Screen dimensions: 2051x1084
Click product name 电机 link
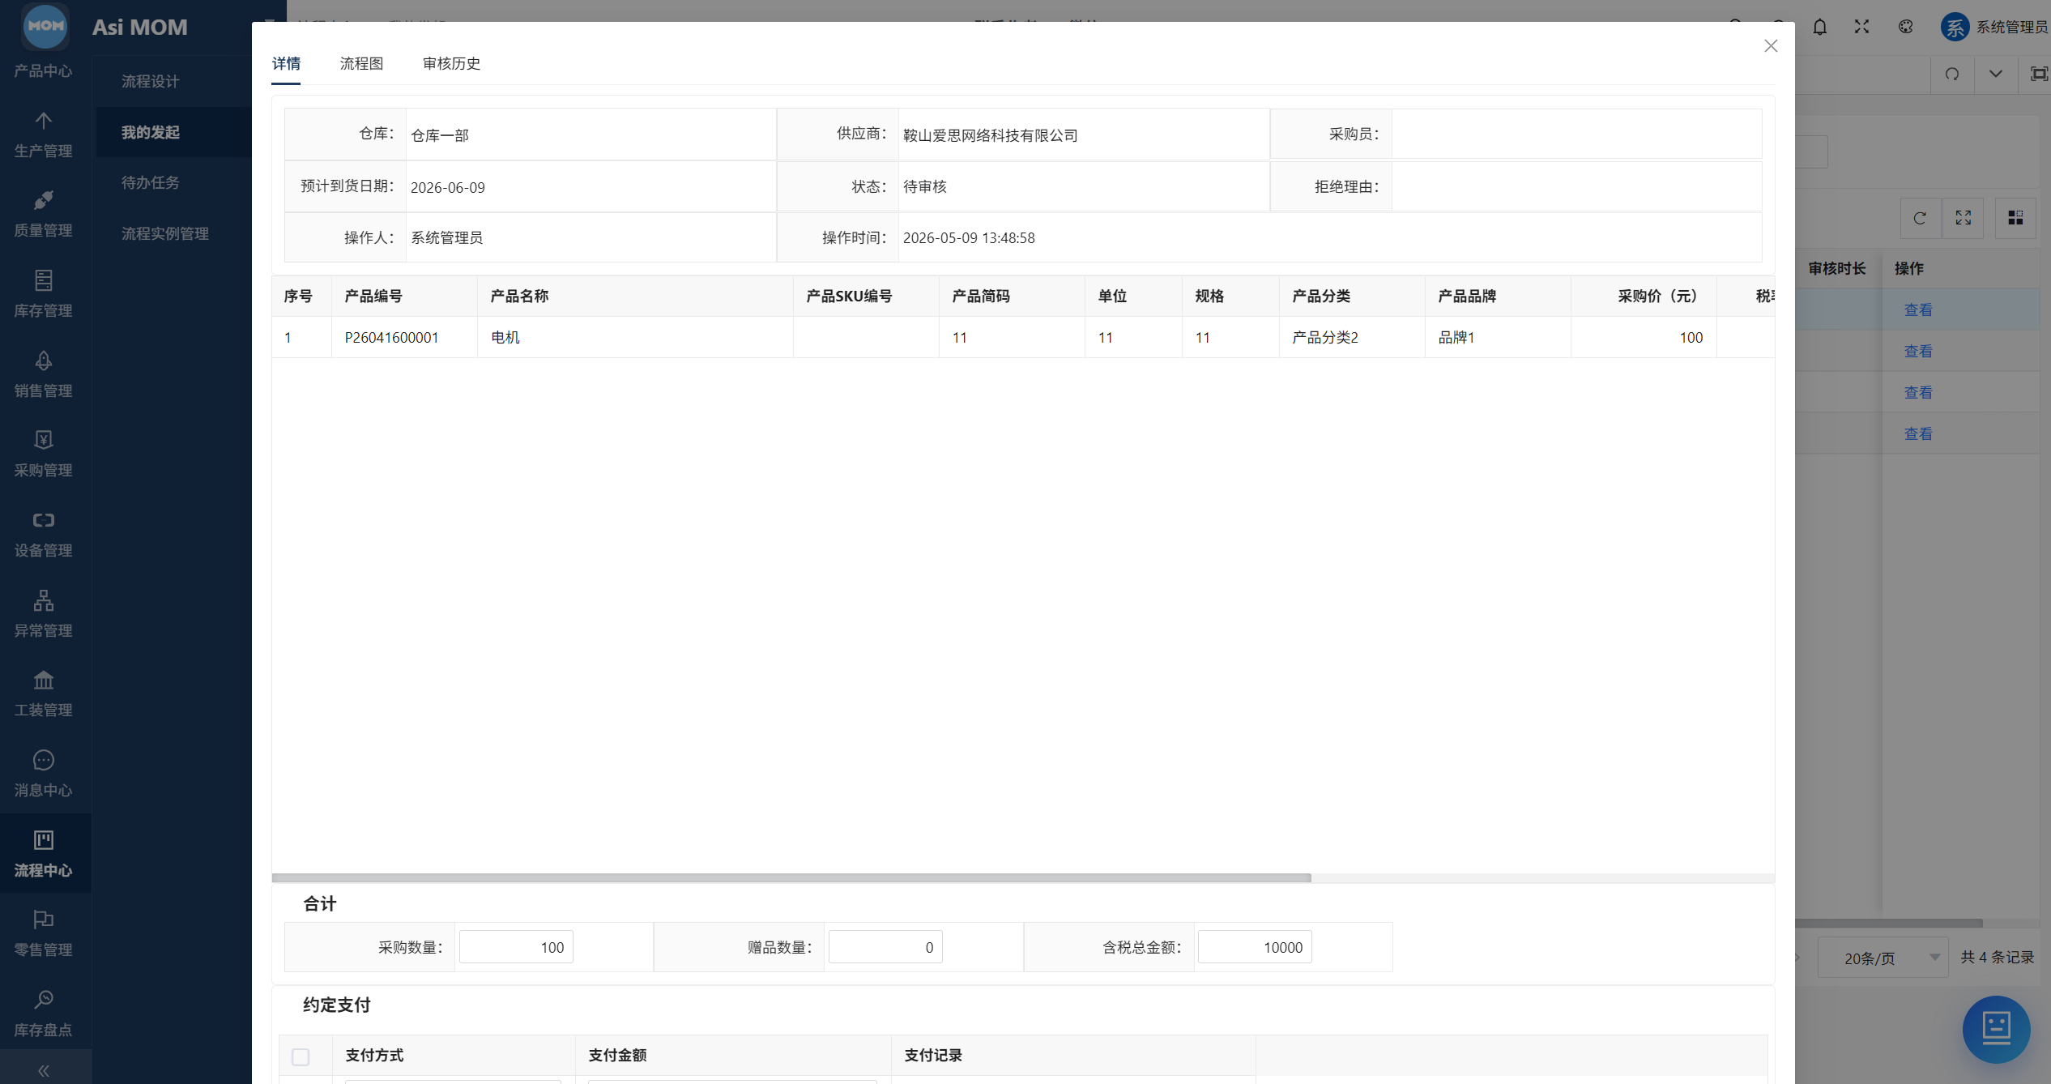tap(505, 337)
